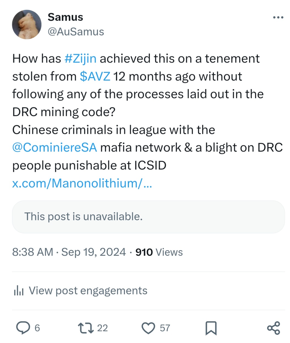
Task: Visit the @CominiereSA mention profile
Action: pos(54,147)
